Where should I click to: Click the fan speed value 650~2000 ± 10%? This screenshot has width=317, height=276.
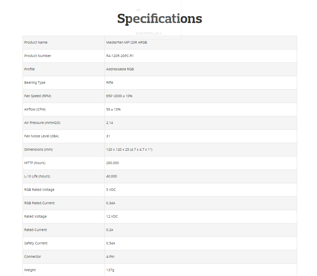tap(119, 96)
